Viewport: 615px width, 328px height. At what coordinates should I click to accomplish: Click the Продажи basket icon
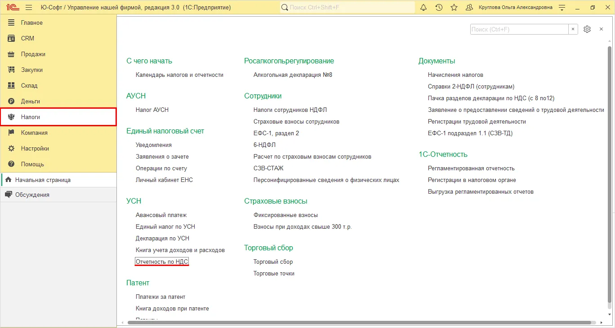(x=11, y=54)
